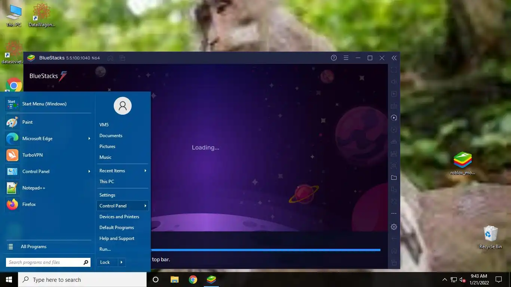This screenshot has height=287, width=511.
Task: Open the arrow next to Lock button
Action: pyautogui.click(x=122, y=262)
